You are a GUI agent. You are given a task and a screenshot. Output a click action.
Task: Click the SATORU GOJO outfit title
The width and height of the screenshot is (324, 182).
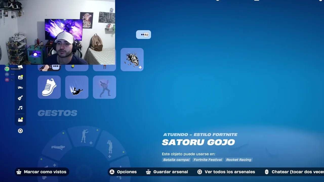click(x=198, y=142)
